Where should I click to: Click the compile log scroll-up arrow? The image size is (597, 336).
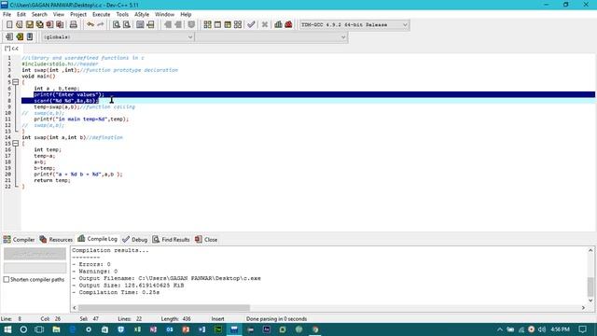tap(590, 250)
